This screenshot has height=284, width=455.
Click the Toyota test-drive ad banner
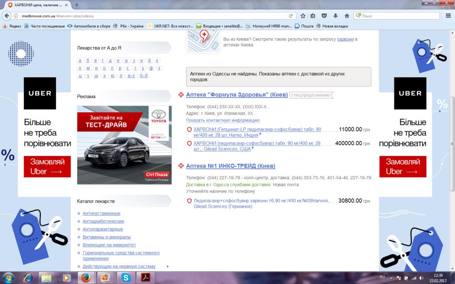tap(124, 145)
